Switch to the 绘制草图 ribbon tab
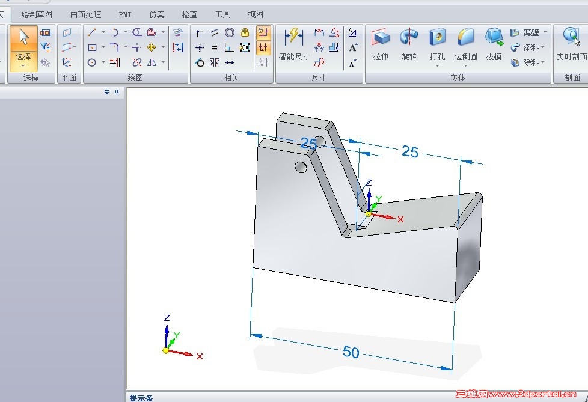The height and width of the screenshot is (402, 588). coord(37,14)
